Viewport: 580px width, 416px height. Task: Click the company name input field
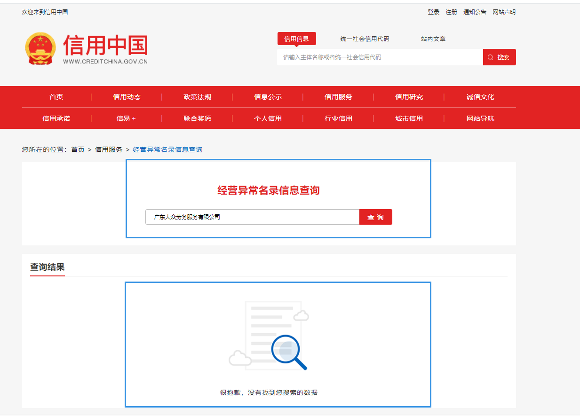[252, 217]
